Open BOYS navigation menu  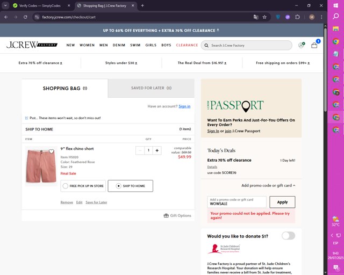166,45
